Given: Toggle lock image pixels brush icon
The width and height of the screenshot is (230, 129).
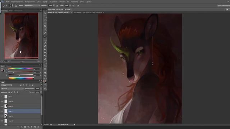Looking at the screenshot, I should [x=12, y=92].
